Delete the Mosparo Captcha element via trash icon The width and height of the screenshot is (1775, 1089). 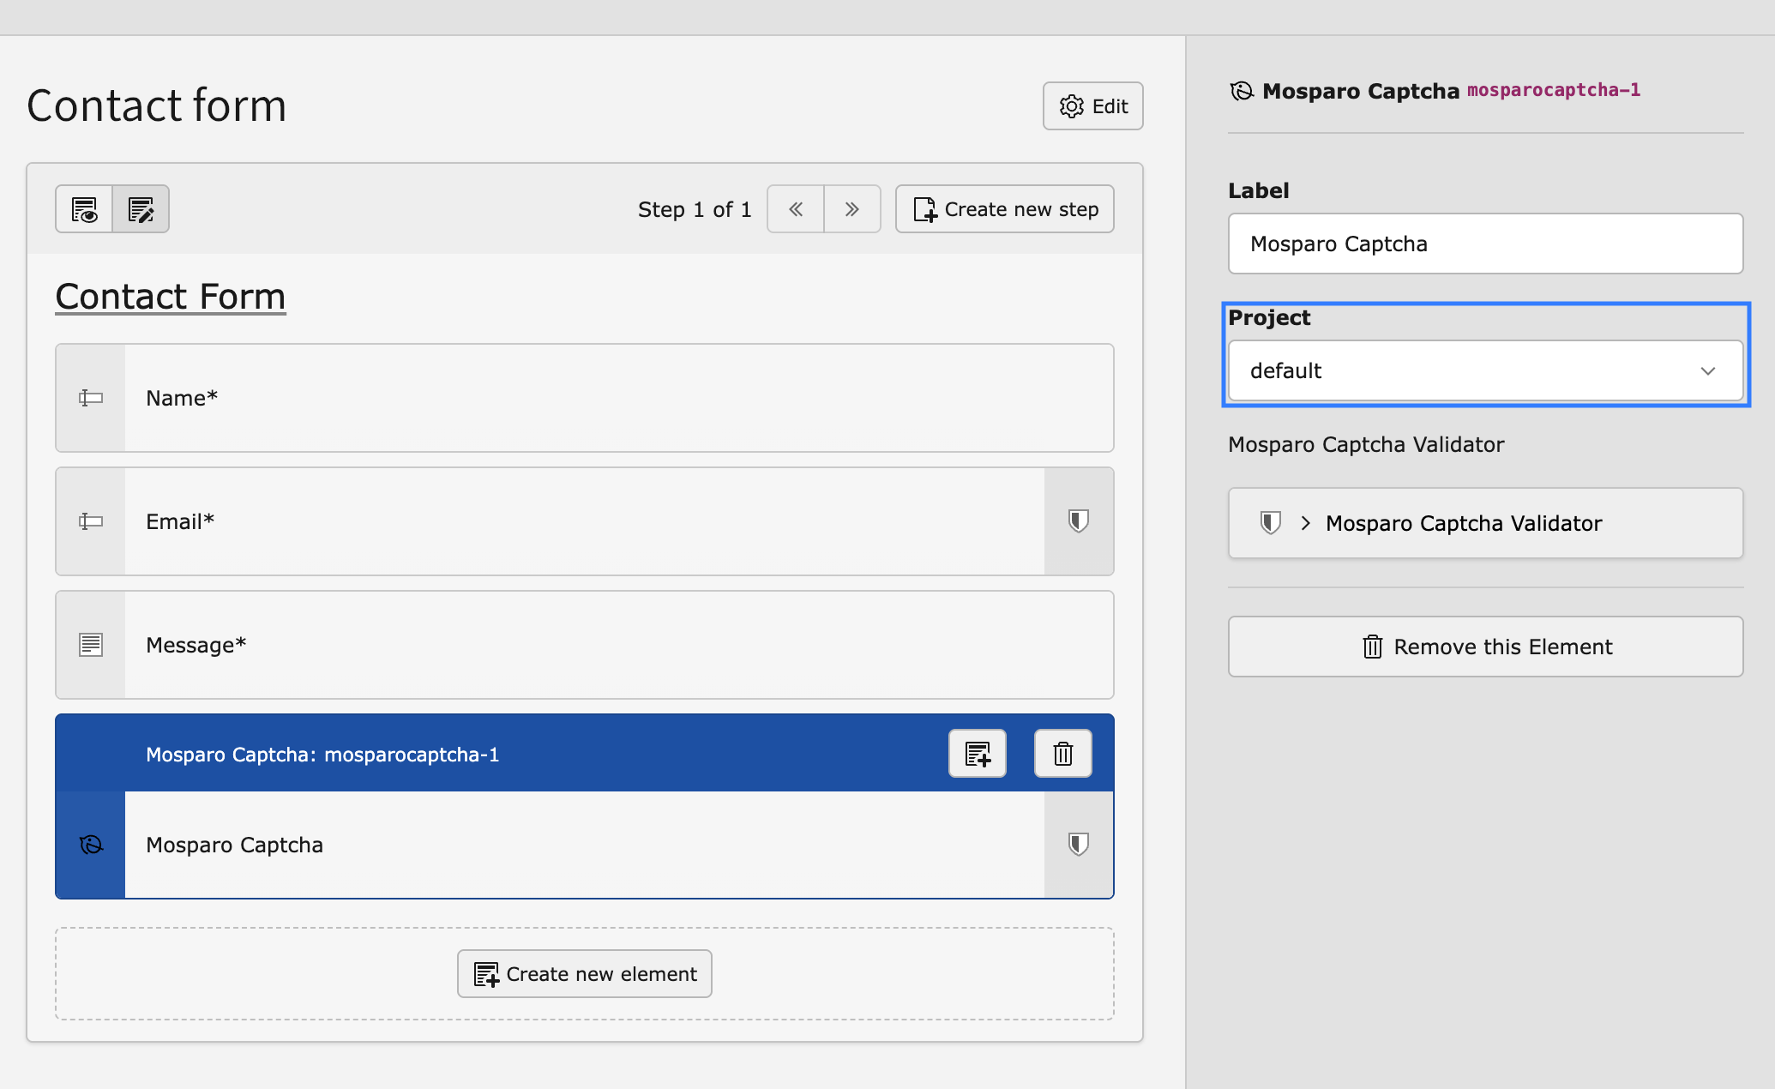(1062, 754)
